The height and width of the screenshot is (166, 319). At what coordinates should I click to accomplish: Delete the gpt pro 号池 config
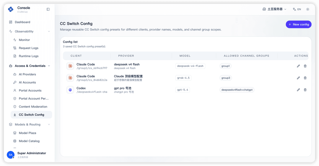point(305,90)
